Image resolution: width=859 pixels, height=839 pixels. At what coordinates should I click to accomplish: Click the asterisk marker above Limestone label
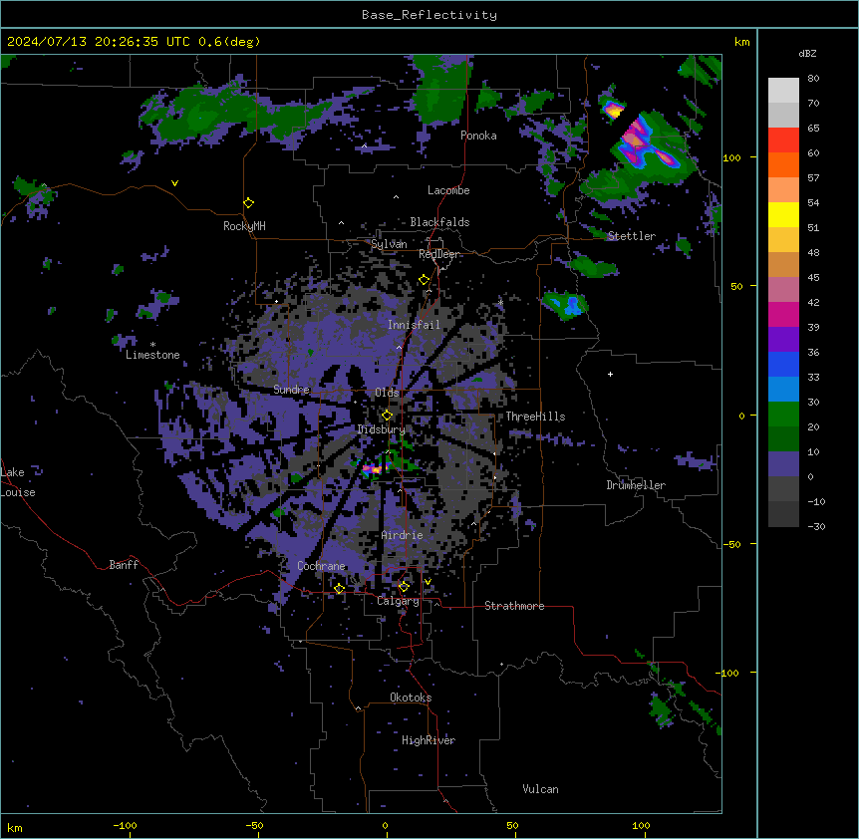tap(152, 345)
